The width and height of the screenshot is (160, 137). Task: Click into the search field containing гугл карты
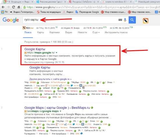[70, 20]
